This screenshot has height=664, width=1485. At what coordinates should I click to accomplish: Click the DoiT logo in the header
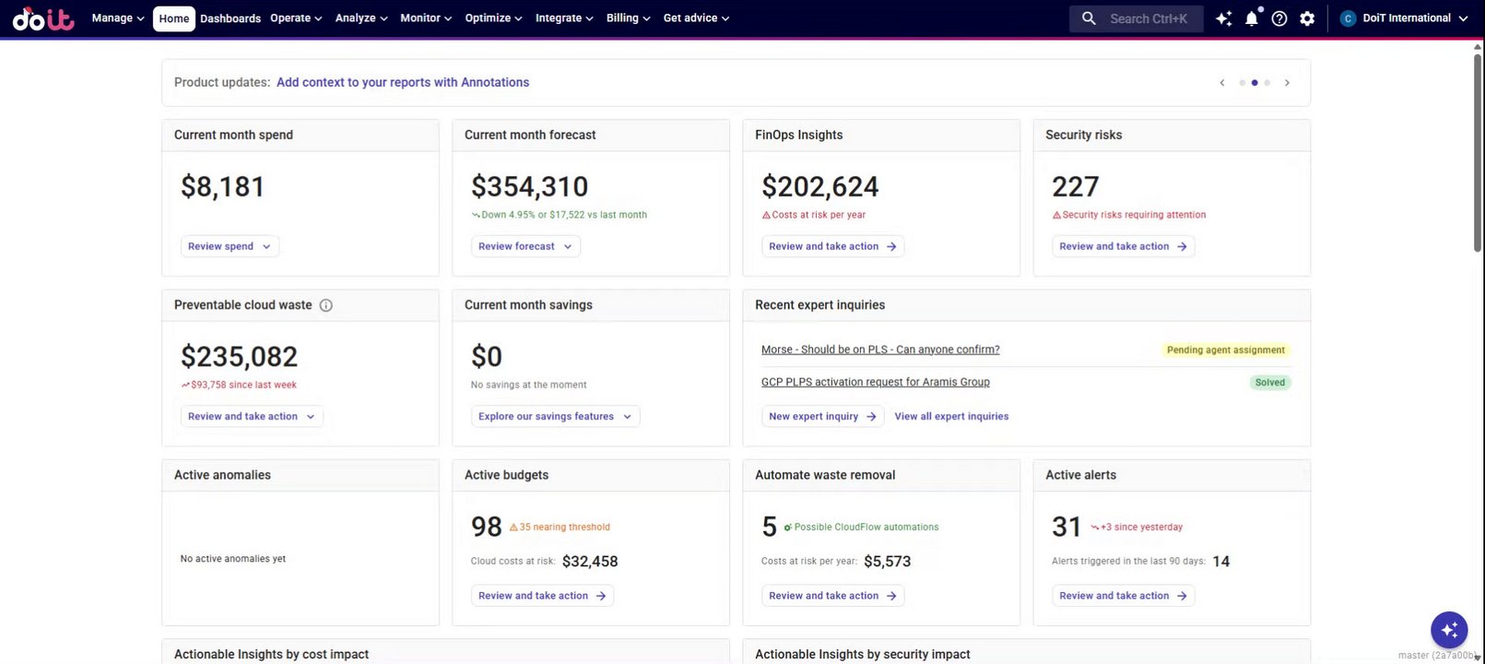tap(43, 18)
